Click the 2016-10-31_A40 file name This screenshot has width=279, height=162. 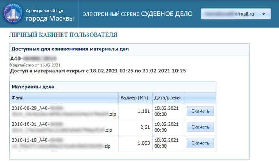(x=62, y=127)
